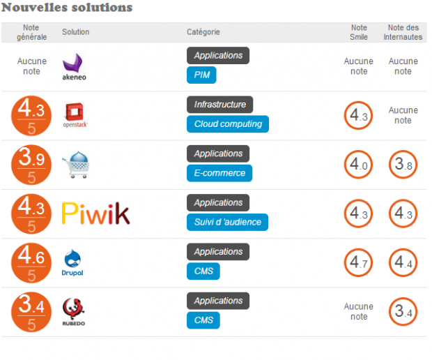The image size is (432, 360).
Task: Click the Suivi d'audience tag
Action: click(x=227, y=222)
